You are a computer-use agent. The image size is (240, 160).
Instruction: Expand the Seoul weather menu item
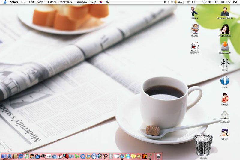179,2
